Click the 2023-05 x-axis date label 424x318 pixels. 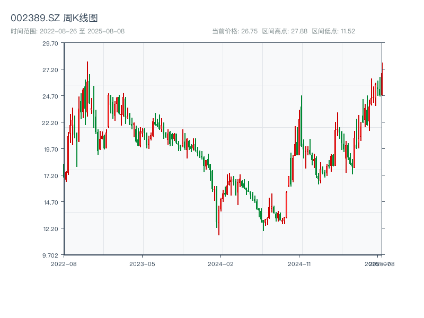point(142,263)
